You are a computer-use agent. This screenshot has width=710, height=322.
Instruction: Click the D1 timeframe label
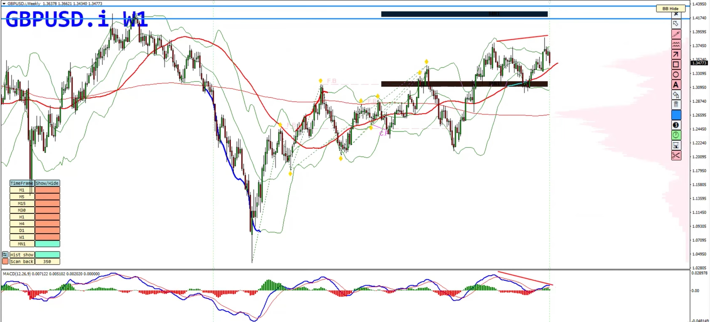click(x=22, y=230)
